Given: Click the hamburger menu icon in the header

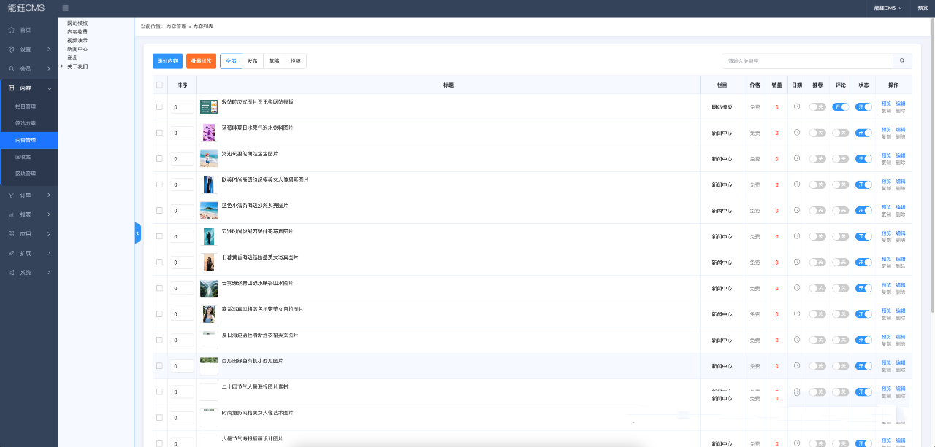Looking at the screenshot, I should point(66,8).
